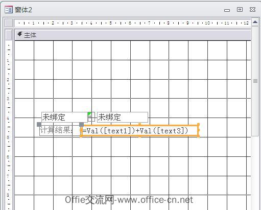Select the first 未绑定 text box
The image size is (261, 210).
[64, 117]
